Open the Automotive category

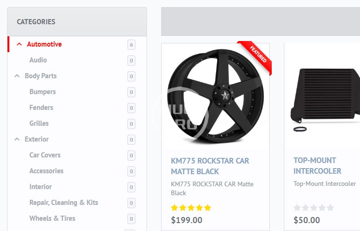coord(44,44)
